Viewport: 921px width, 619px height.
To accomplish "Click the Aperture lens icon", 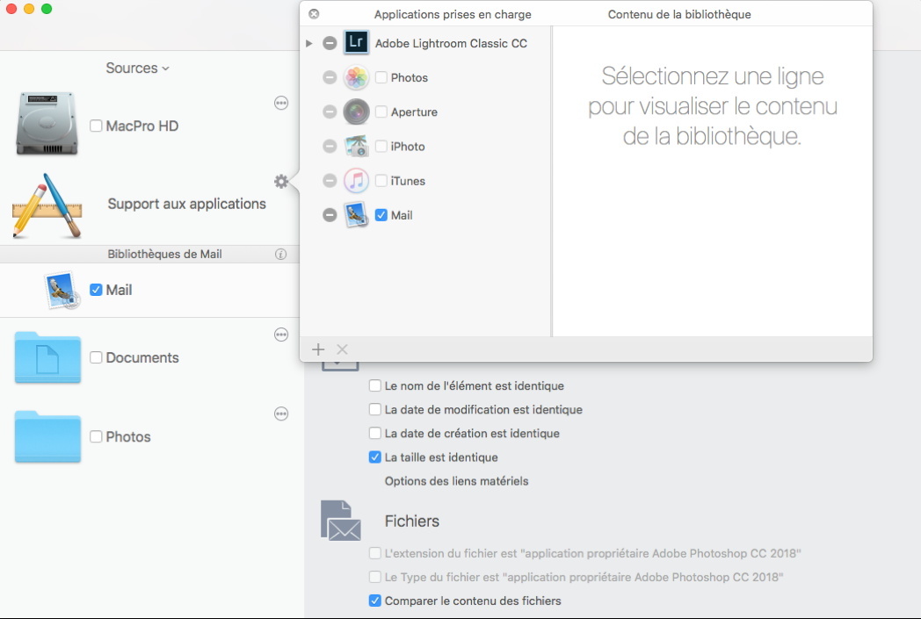I will 356,112.
